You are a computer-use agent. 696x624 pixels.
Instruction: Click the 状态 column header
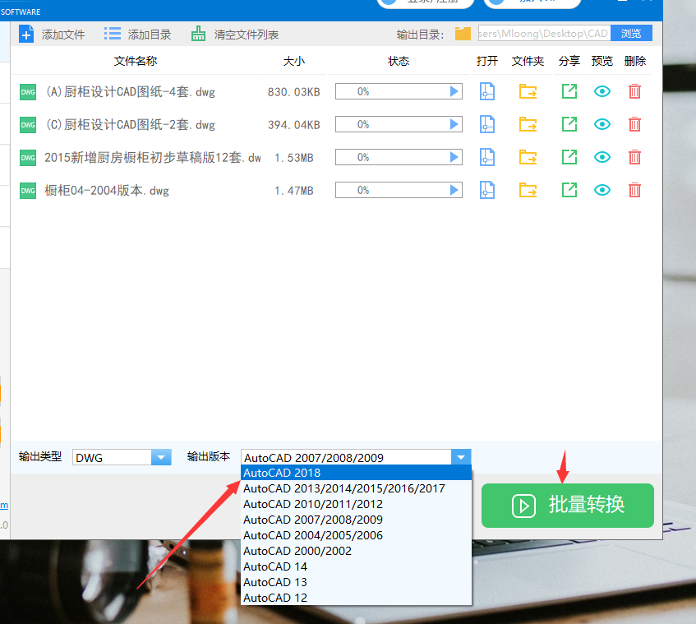tap(399, 61)
